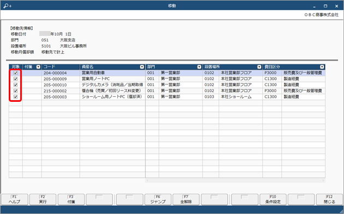Toggle checkbox for 205-000010 row
Viewport: 344px width, 214px height.
tap(16, 85)
